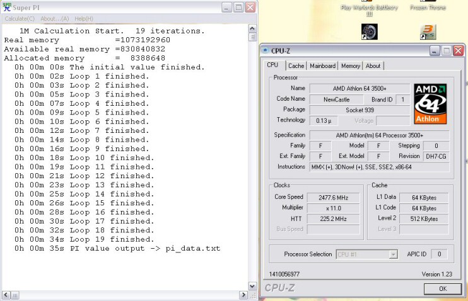Maximize the Super PI window

tap(238, 7)
